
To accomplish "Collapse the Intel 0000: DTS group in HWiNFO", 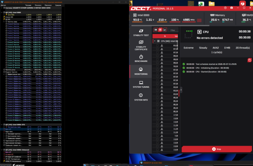I will pos(2,125).
